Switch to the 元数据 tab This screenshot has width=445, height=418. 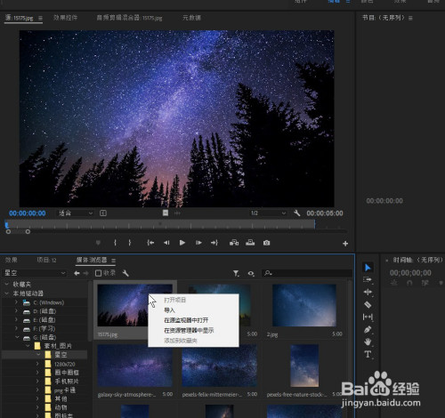[191, 18]
